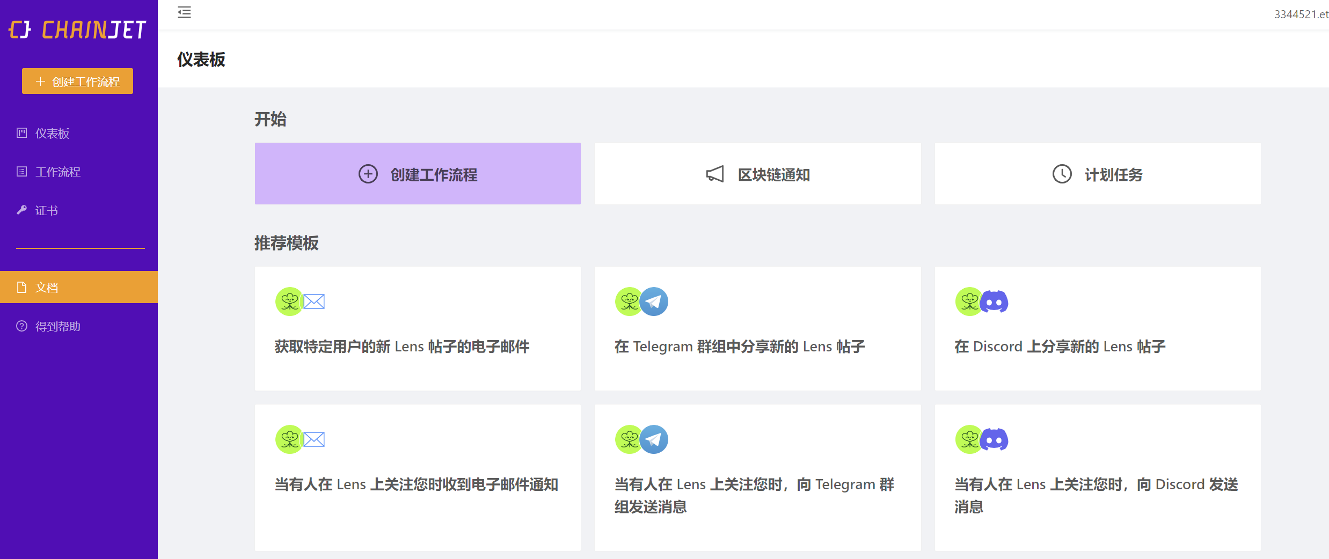Click the key icon beside 证书
The height and width of the screenshot is (559, 1329).
pyautogui.click(x=21, y=210)
